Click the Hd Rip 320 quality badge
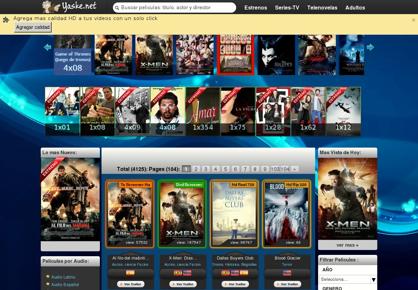This screenshot has height=290, width=418. click(296, 185)
